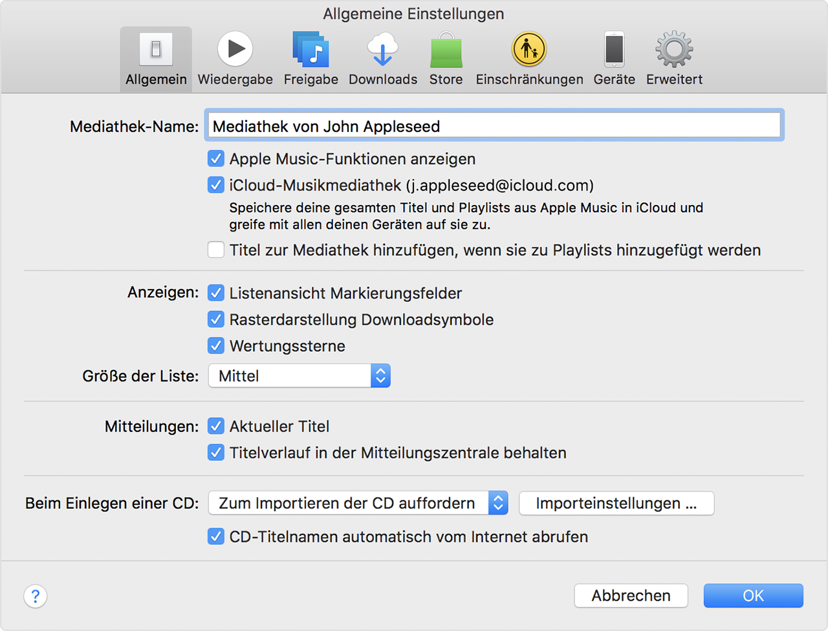Click the help question mark button
This screenshot has width=828, height=631.
tap(36, 596)
